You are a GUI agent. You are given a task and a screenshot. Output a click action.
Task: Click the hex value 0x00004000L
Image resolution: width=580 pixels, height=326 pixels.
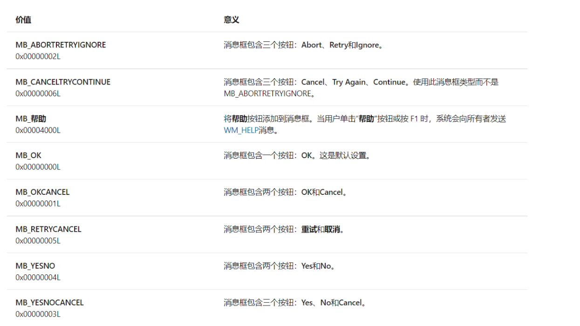pos(38,130)
